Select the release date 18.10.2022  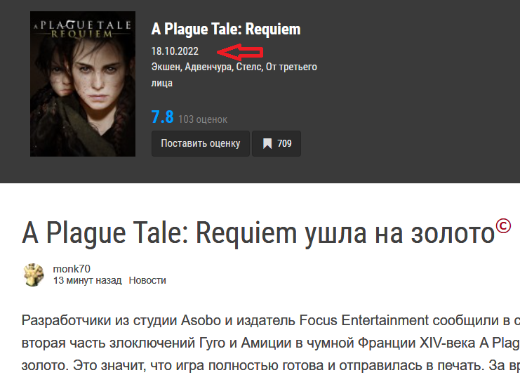tap(175, 51)
